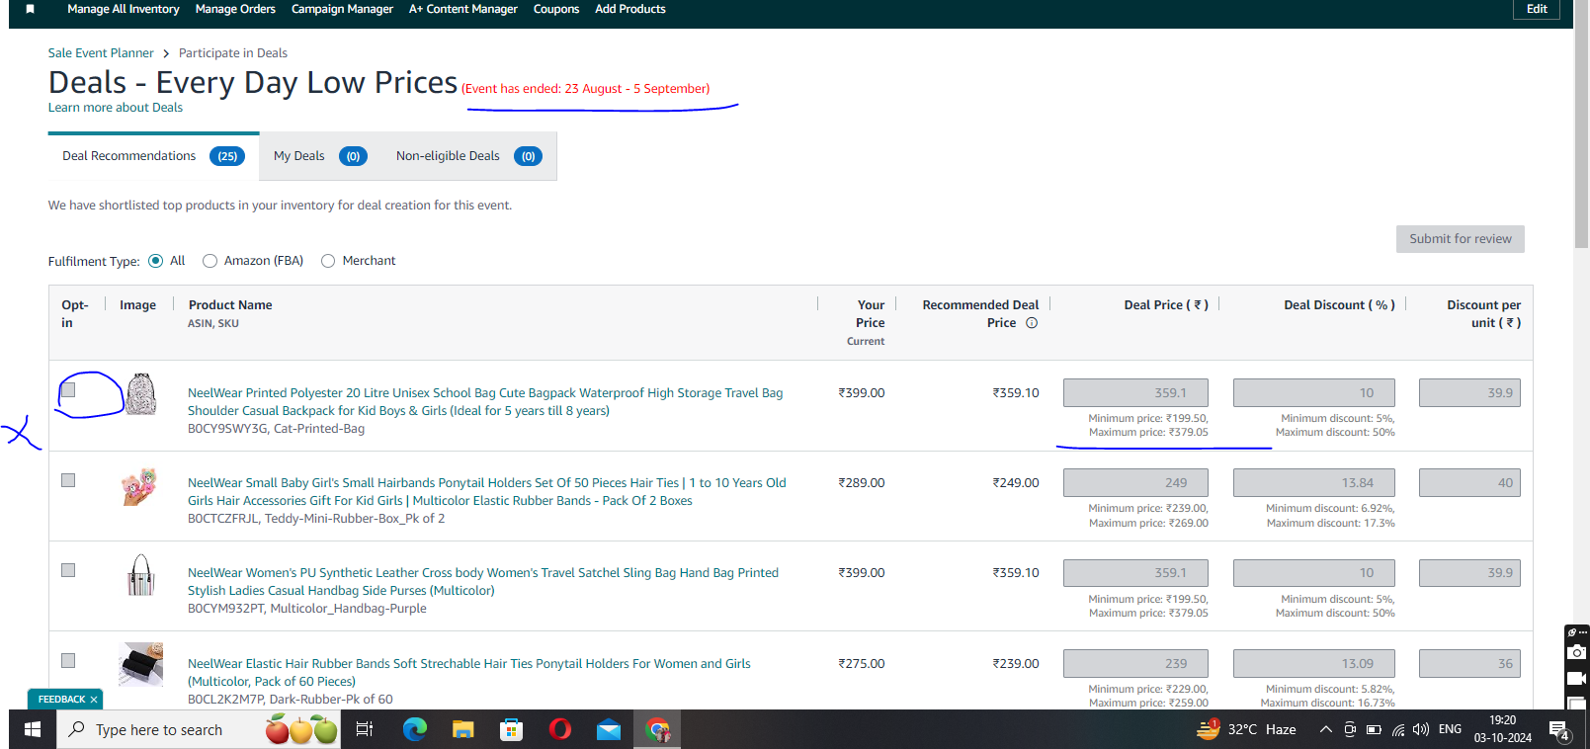Tick opt-in checkbox for PU Synthetic Leather handbag
The width and height of the screenshot is (1590, 749).
point(68,570)
